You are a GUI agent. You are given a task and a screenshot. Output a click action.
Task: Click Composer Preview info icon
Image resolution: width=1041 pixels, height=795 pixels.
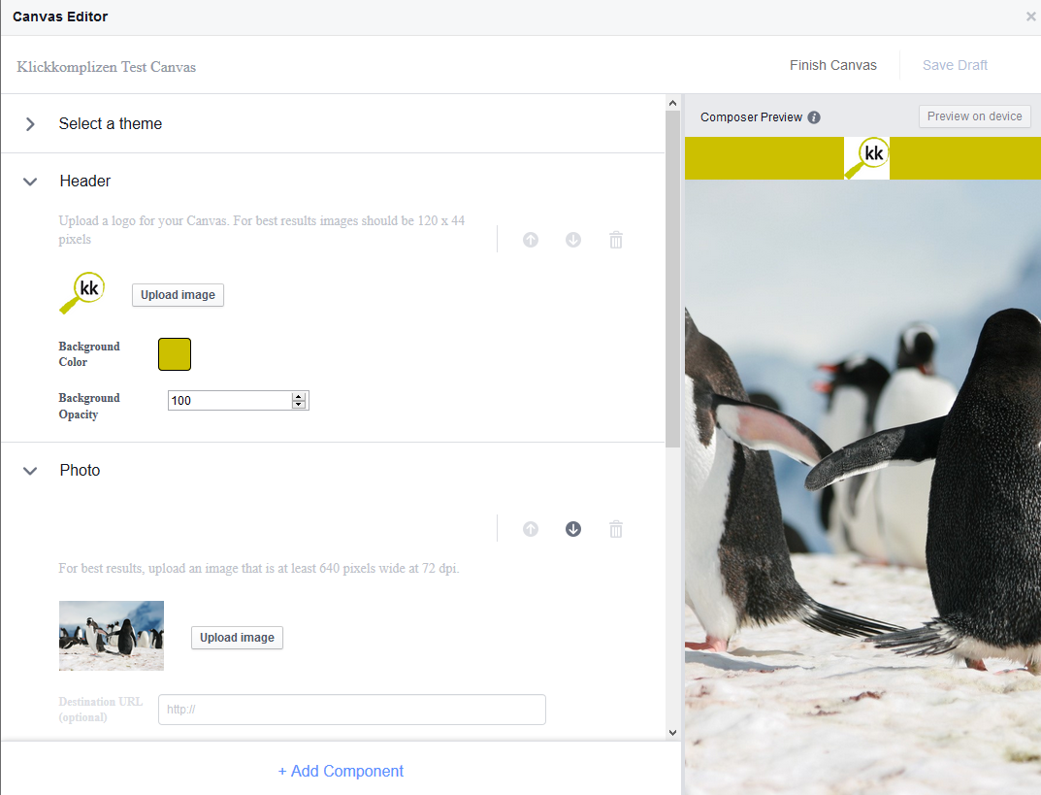click(814, 117)
